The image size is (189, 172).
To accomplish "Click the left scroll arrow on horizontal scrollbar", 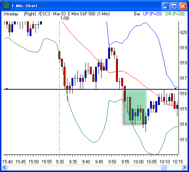I will 5,167.
